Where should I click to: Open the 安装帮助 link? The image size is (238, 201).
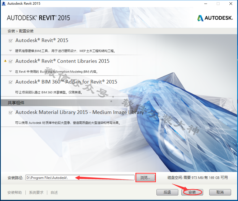click(x=15, y=192)
